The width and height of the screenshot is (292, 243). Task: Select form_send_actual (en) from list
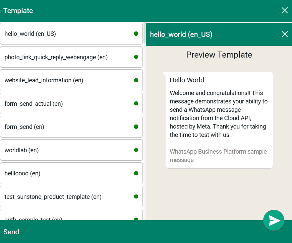(x=67, y=104)
